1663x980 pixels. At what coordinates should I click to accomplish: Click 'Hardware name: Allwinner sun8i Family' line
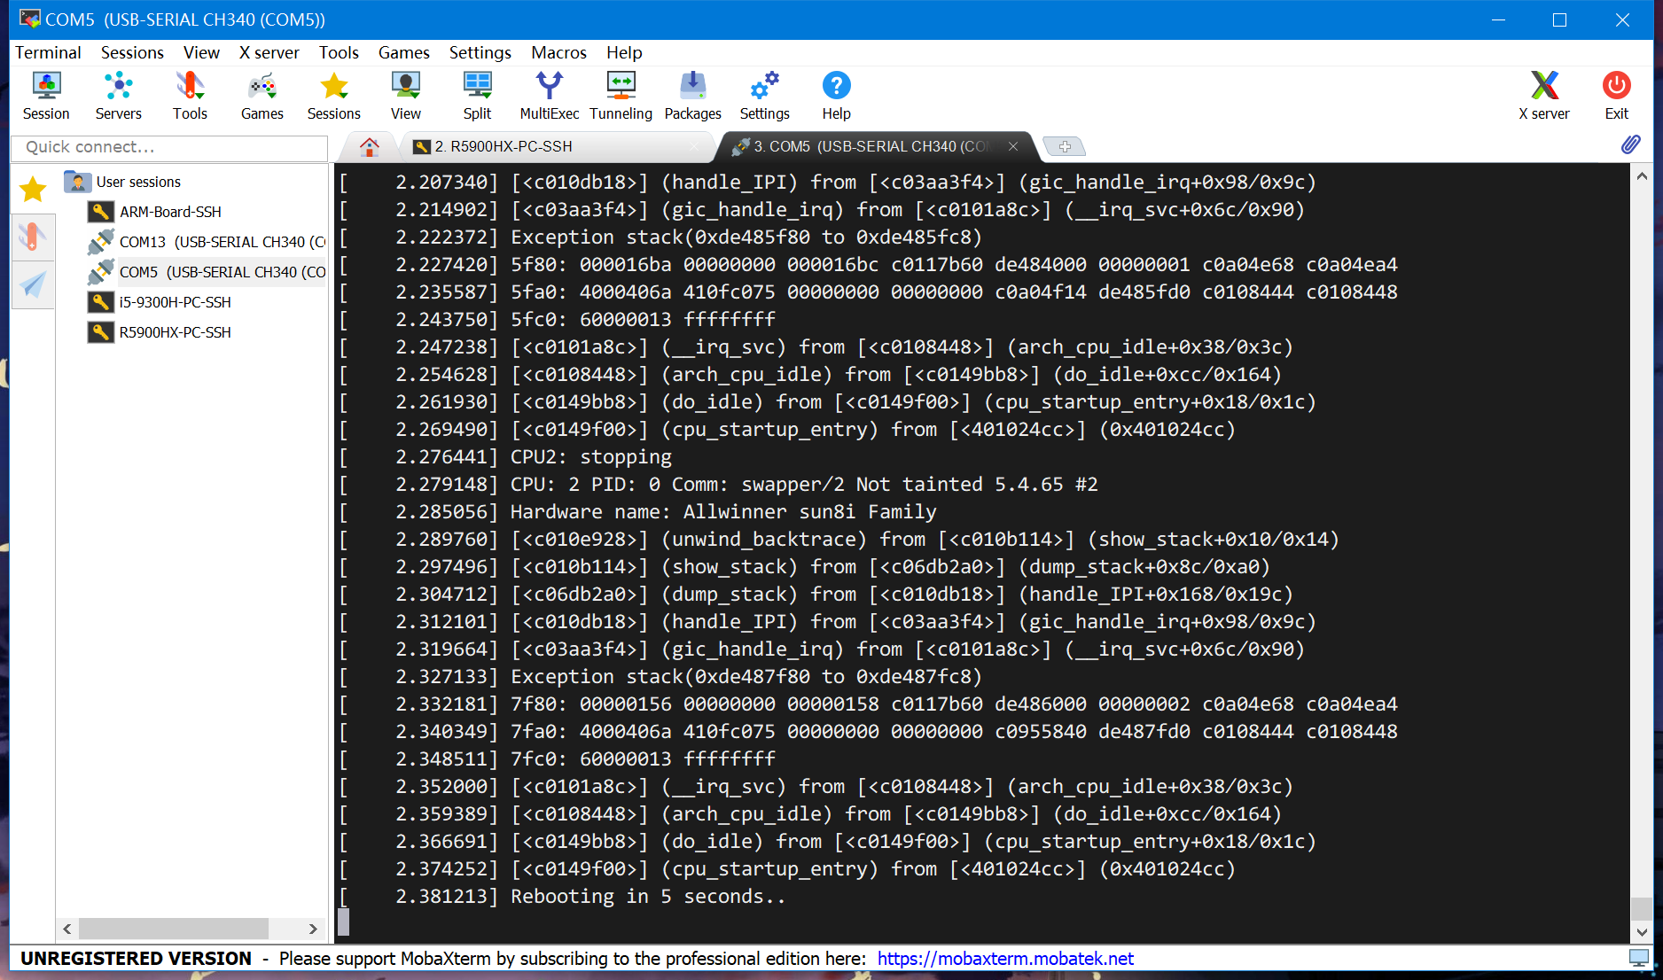click(x=723, y=511)
